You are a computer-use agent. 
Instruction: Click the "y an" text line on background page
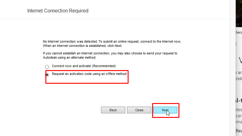[239, 73]
